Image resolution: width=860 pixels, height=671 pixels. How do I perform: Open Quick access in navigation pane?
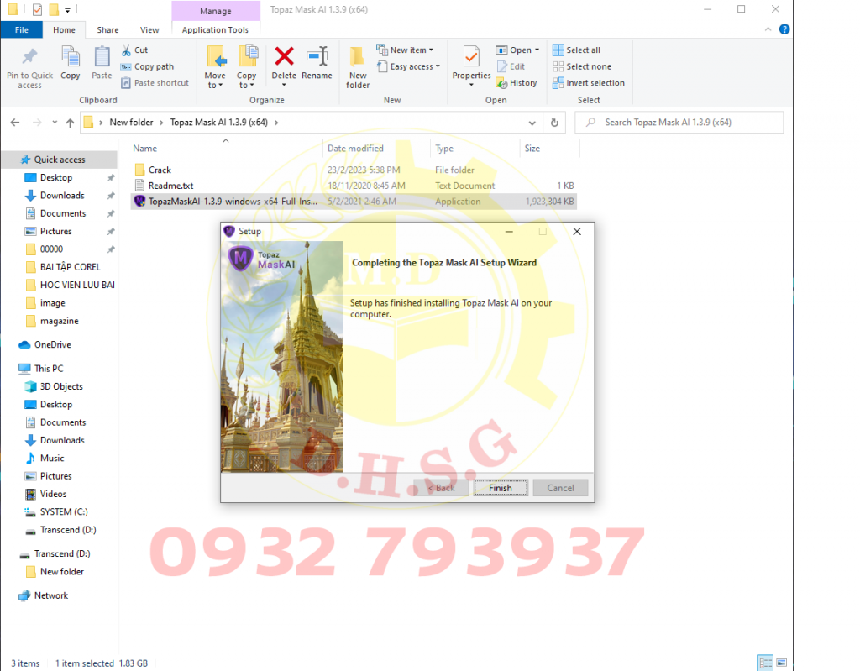coord(60,160)
